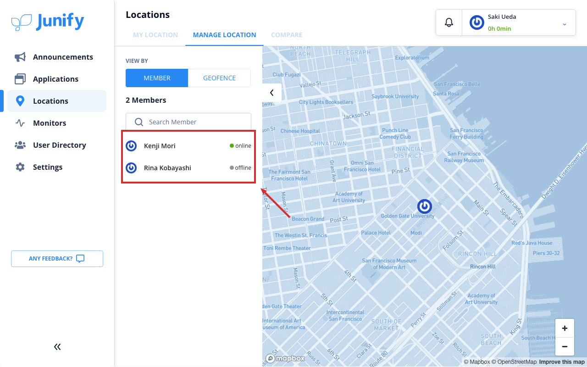Click the 2 Members heading
The image size is (587, 367).
point(146,100)
